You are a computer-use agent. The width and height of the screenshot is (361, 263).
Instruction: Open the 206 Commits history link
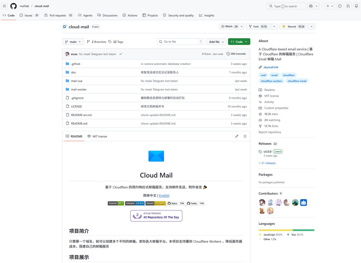click(236, 54)
